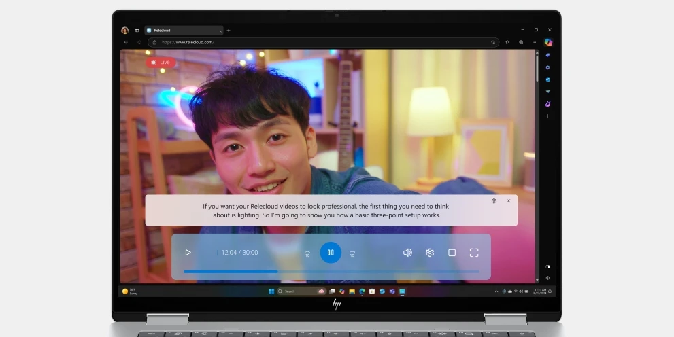674x337 pixels.
Task: Go back to the previous page
Action: pos(126,42)
